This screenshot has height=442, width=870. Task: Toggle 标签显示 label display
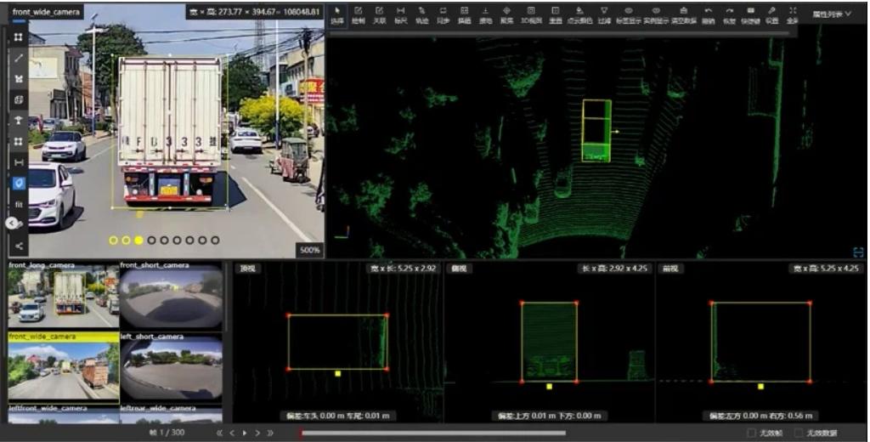[628, 15]
